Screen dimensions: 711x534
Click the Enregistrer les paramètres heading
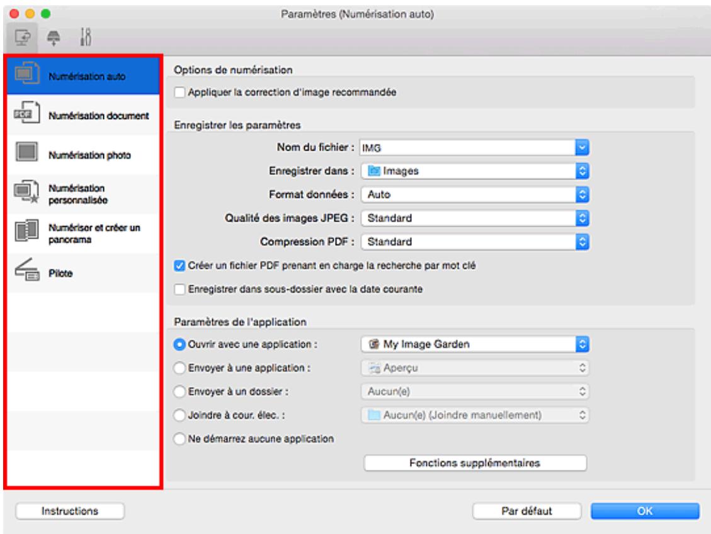point(237,125)
